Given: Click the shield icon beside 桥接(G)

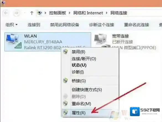Looking at the screenshot, I should [x=66, y=81].
